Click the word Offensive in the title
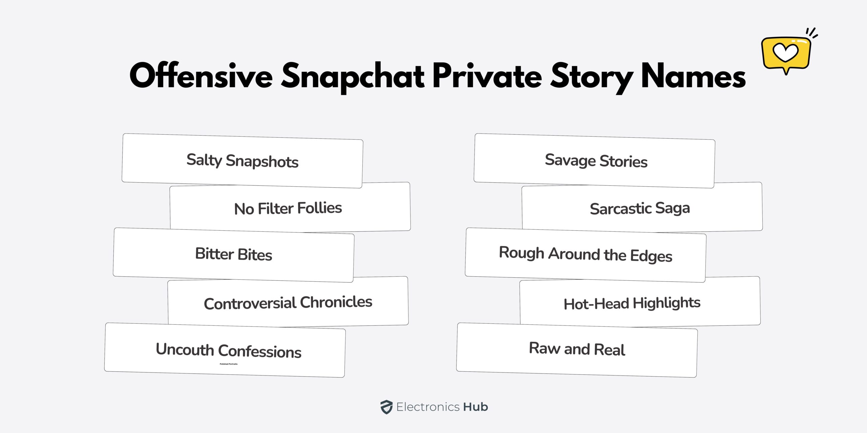Viewport: 867px width, 433px height. point(201,76)
